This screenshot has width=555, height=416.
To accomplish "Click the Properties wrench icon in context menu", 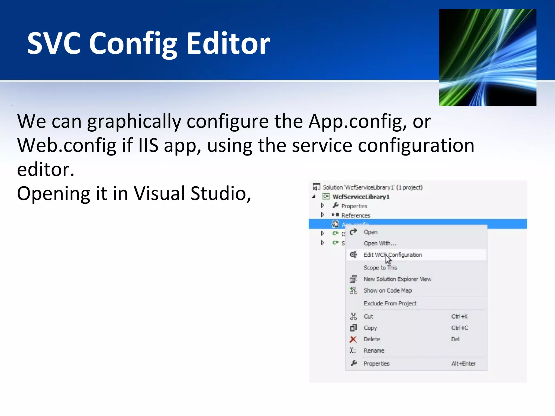I will pyautogui.click(x=353, y=363).
